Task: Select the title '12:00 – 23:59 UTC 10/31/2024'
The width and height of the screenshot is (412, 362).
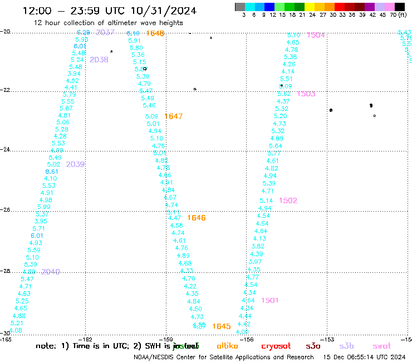Action: tap(110, 11)
